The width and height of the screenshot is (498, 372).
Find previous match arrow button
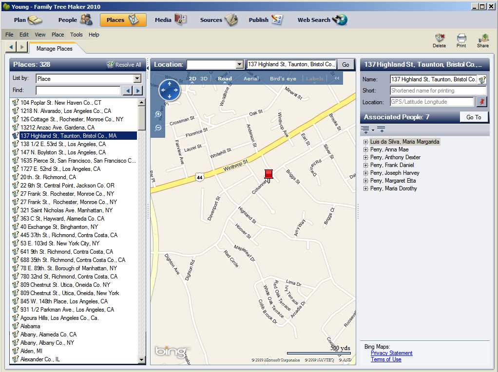[x=128, y=91]
